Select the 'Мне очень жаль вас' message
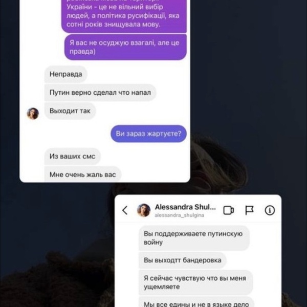The height and width of the screenshot is (307, 307). point(83,174)
